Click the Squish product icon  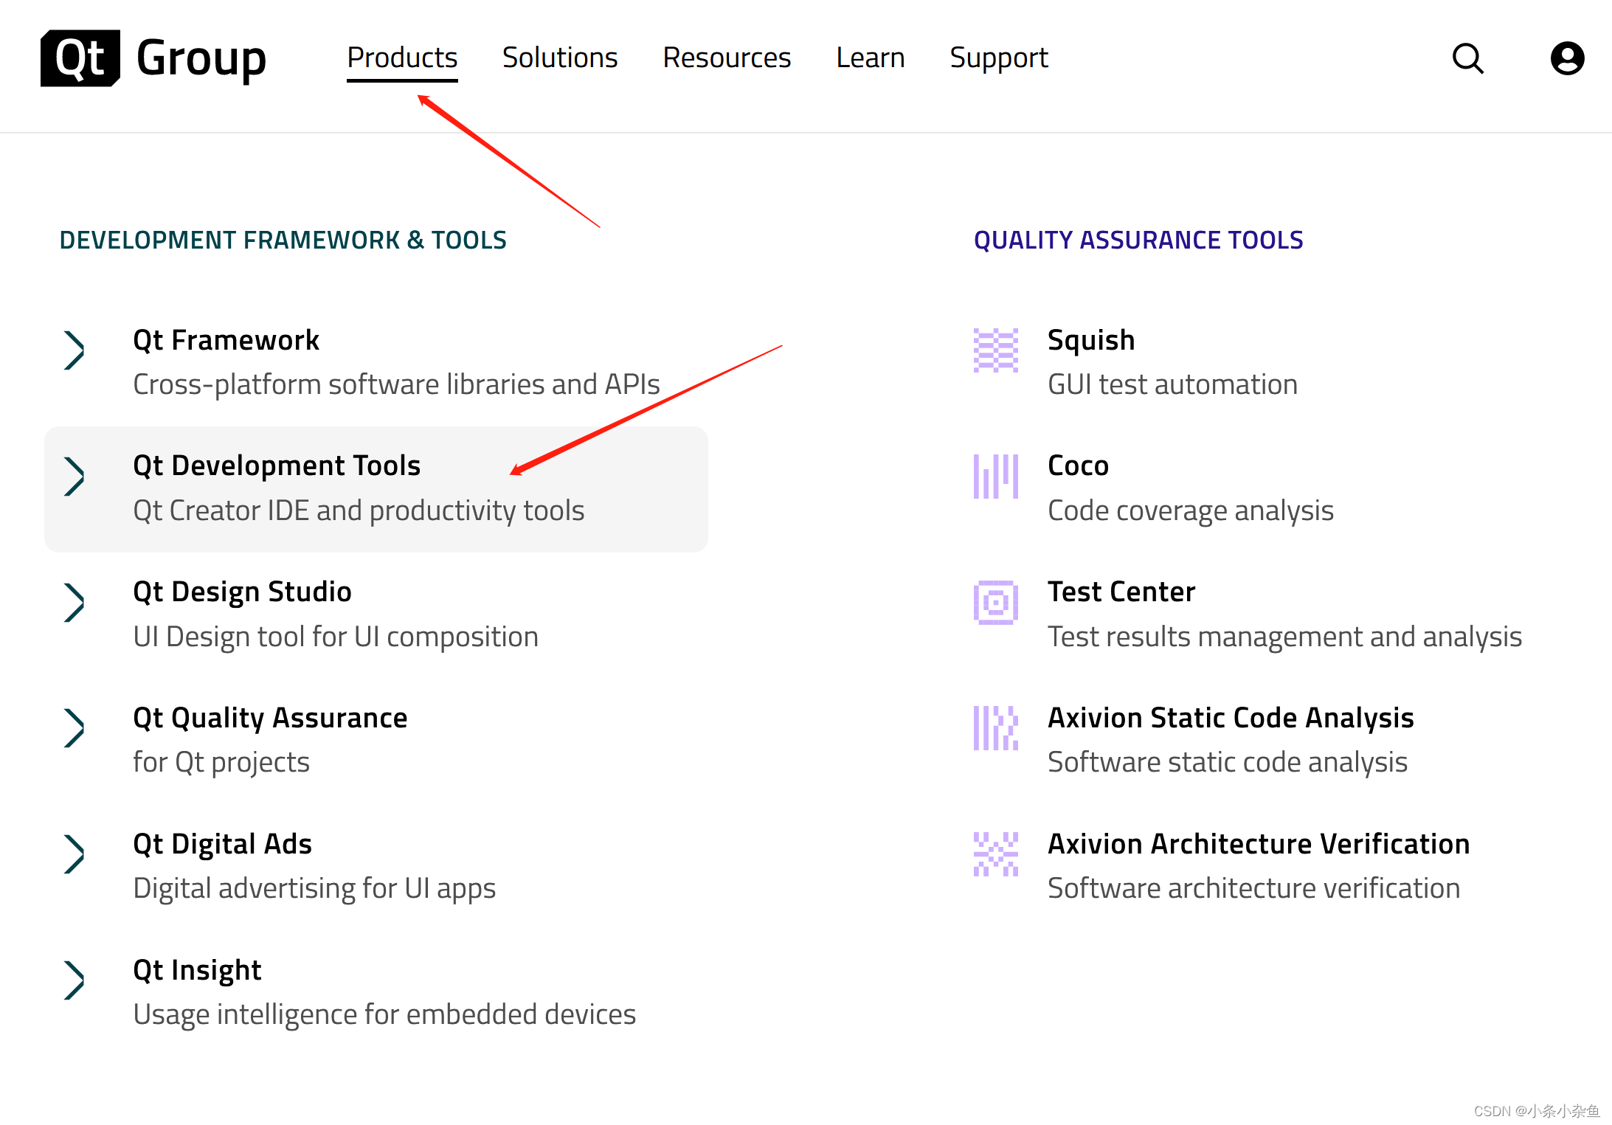(x=995, y=350)
